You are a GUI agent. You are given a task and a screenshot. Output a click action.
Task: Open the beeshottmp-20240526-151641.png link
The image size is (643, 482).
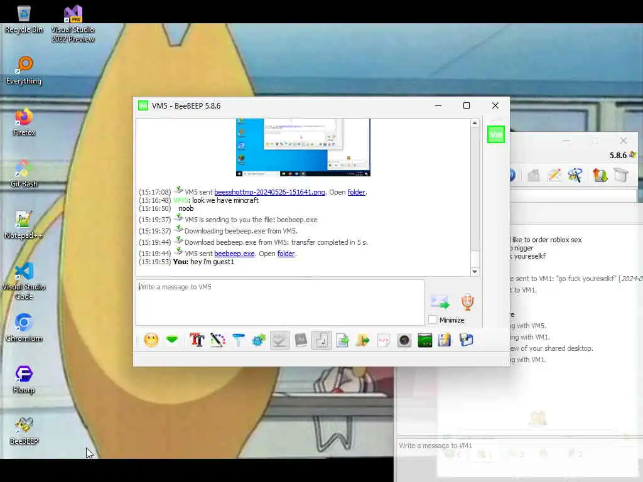269,192
